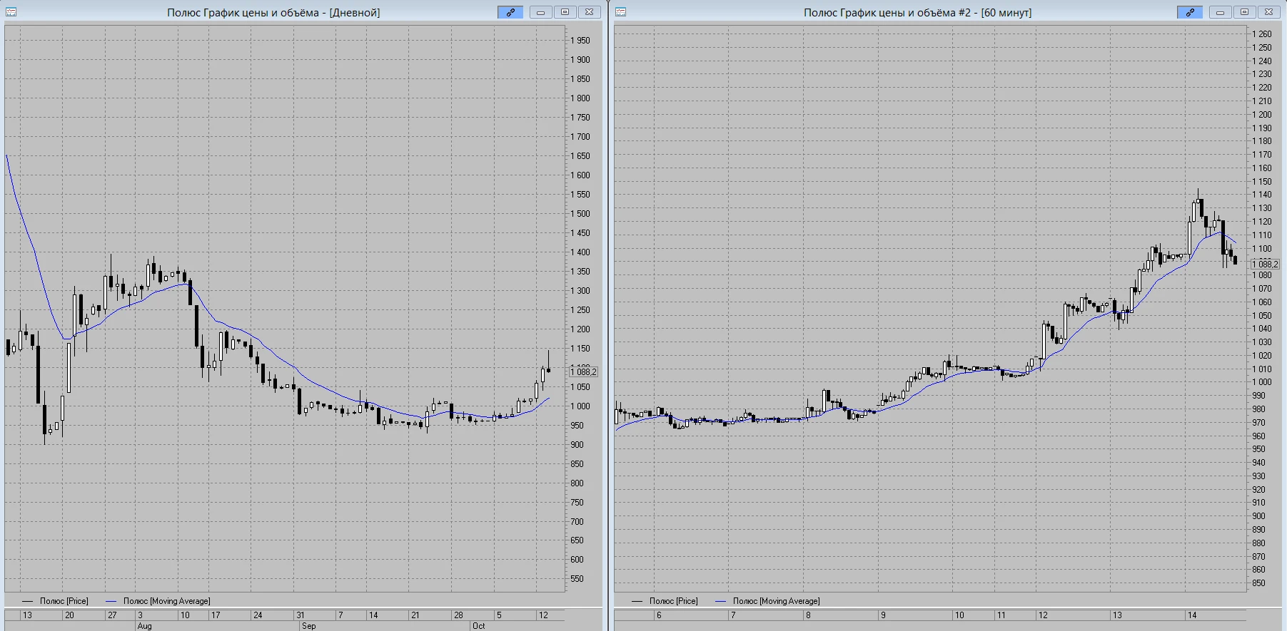The image size is (1287, 631).
Task: Click the 1 260 price level on the 60-minute axis
Action: [1262, 34]
